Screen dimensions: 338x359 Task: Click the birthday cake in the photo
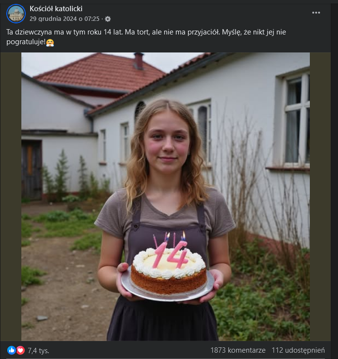point(169,272)
